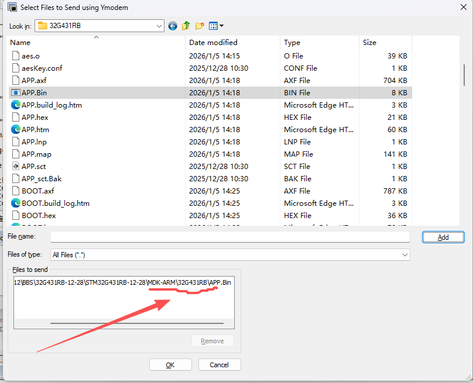The width and height of the screenshot is (473, 383).
Task: Open the view options dropdown arrow
Action: click(x=222, y=26)
